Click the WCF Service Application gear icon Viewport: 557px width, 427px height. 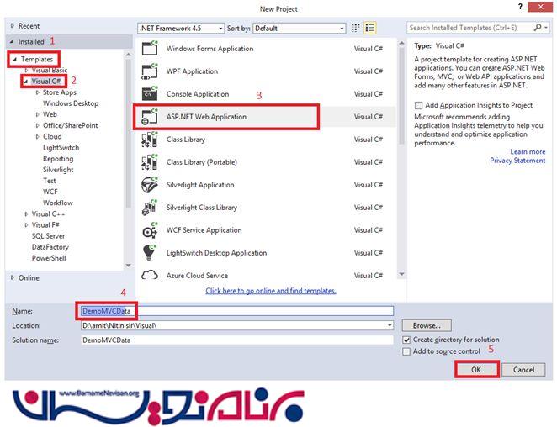(x=150, y=230)
